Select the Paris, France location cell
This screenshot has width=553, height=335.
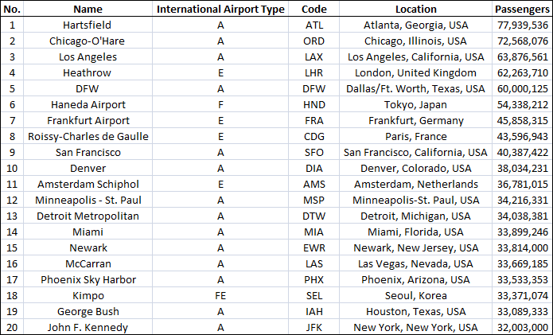[x=416, y=137]
